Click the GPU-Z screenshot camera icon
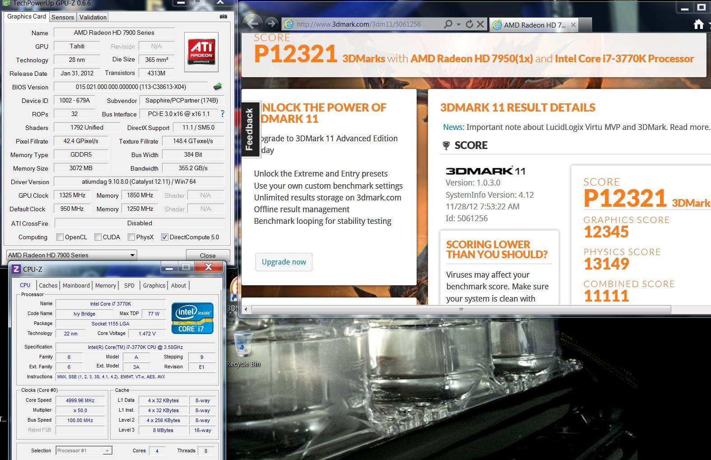The height and width of the screenshot is (460, 711). pos(223,17)
